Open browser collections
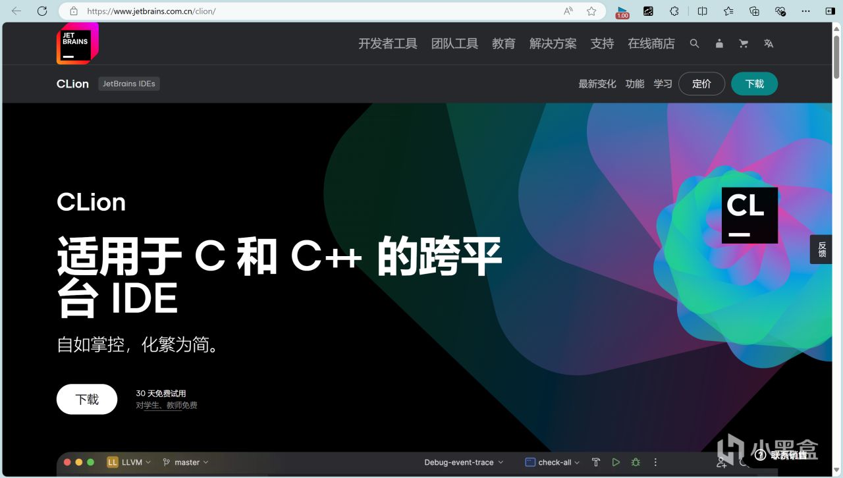843x478 pixels. tap(755, 11)
